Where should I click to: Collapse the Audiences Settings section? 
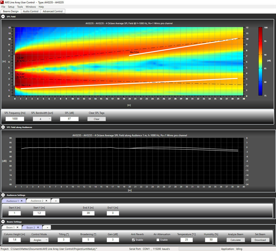[3, 195]
